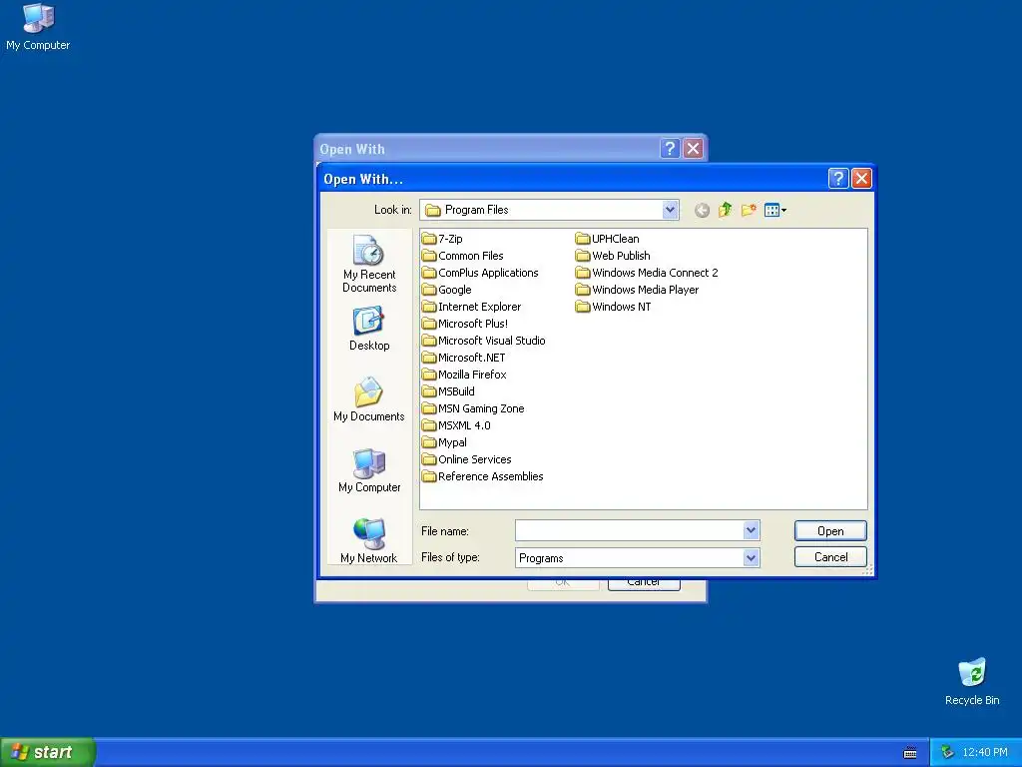This screenshot has width=1022, height=767.
Task: Select the MSBuild folder
Action: 448,391
